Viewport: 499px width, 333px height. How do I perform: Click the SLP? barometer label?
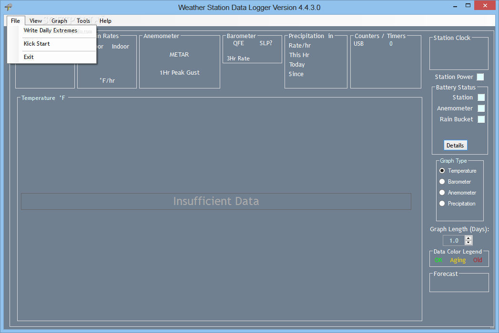(266, 43)
